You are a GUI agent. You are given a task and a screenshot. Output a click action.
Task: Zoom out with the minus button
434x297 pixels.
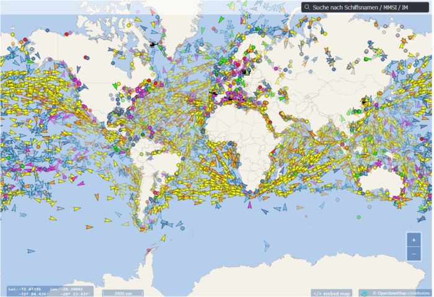[414, 254]
